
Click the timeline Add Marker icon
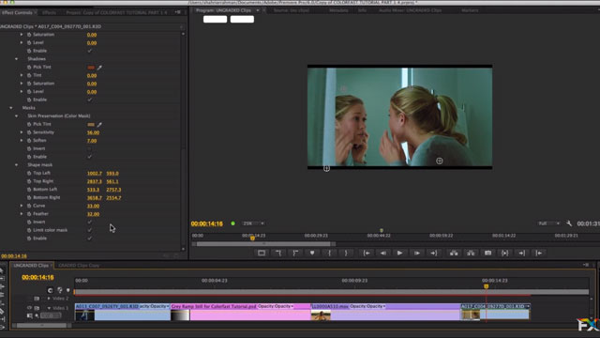(68, 290)
